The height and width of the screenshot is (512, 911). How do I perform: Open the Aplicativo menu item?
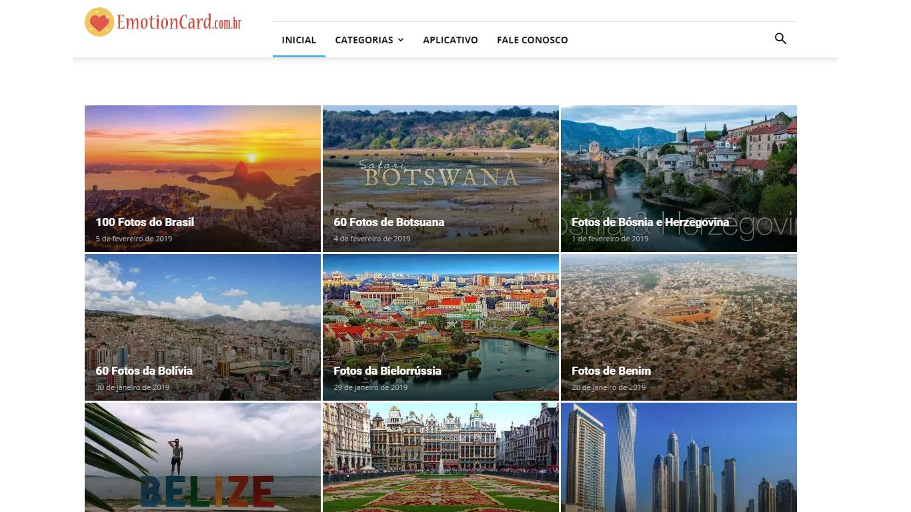450,40
